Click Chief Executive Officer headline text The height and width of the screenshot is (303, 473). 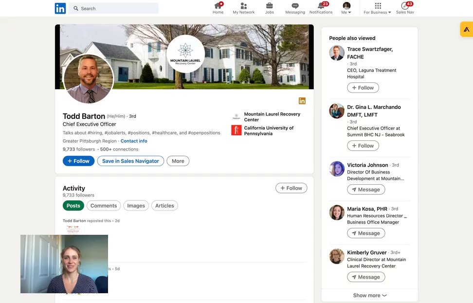89,124
